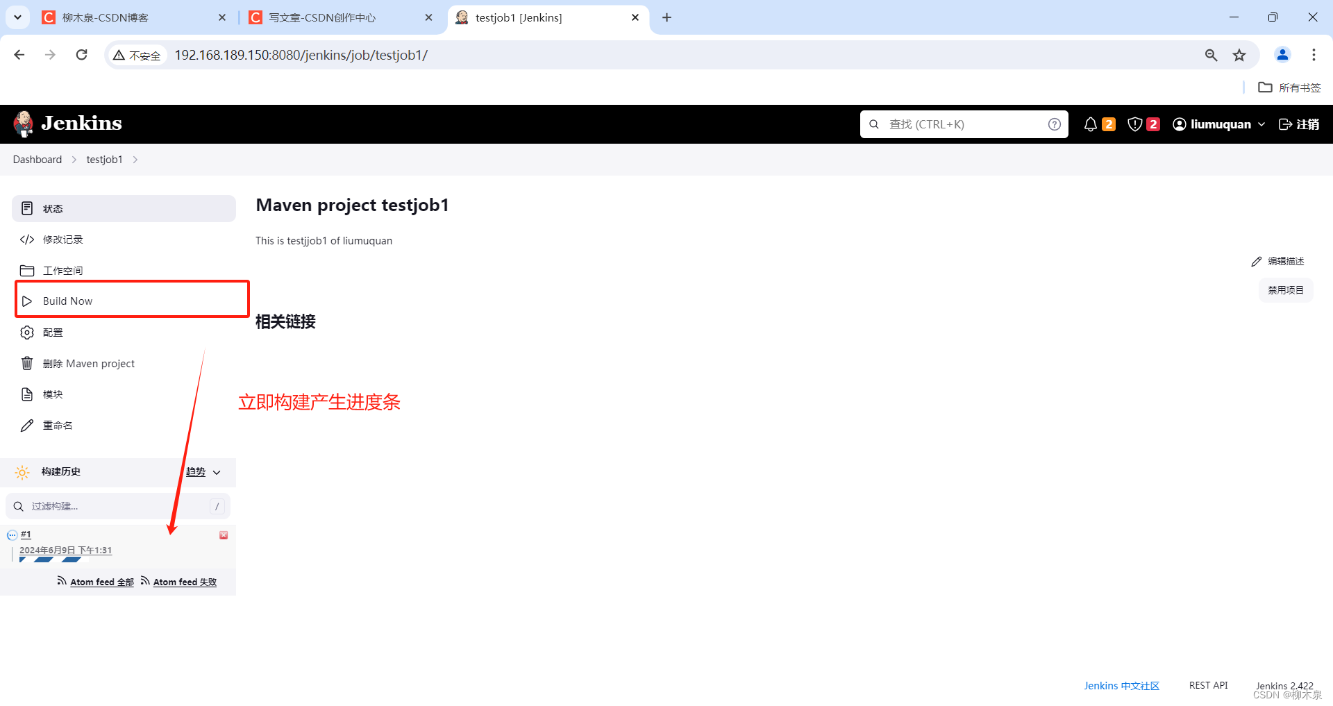
Task: Click the 不安全 not secure site badge
Action: [x=137, y=55]
